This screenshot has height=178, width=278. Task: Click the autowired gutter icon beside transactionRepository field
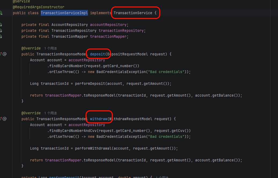(1, 31)
